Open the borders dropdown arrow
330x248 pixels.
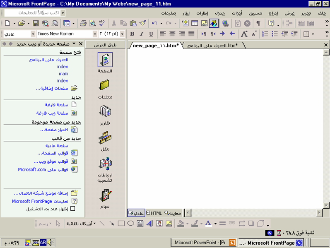[313, 34]
